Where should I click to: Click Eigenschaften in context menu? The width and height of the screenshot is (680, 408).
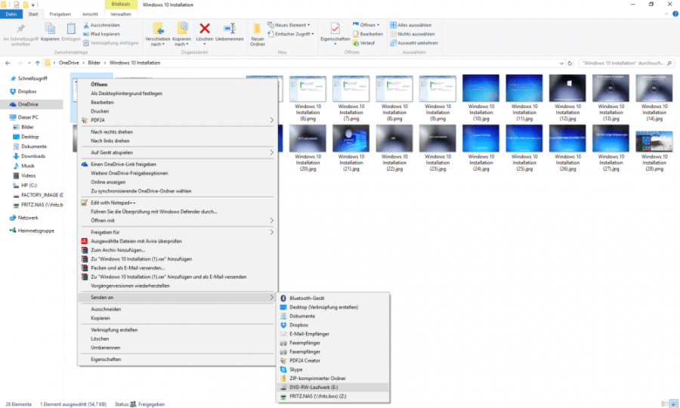(x=177, y=360)
